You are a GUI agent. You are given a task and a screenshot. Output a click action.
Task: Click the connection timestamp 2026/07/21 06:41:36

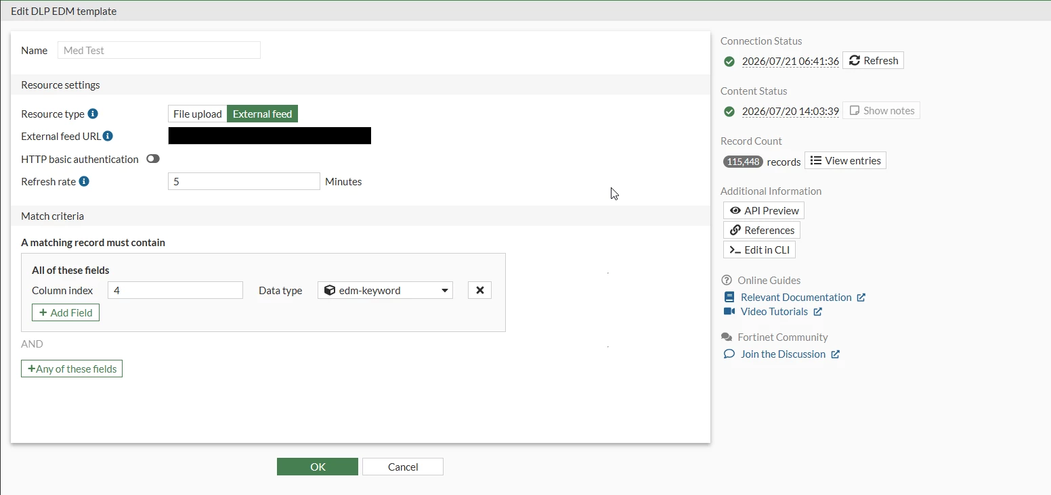[790, 61]
